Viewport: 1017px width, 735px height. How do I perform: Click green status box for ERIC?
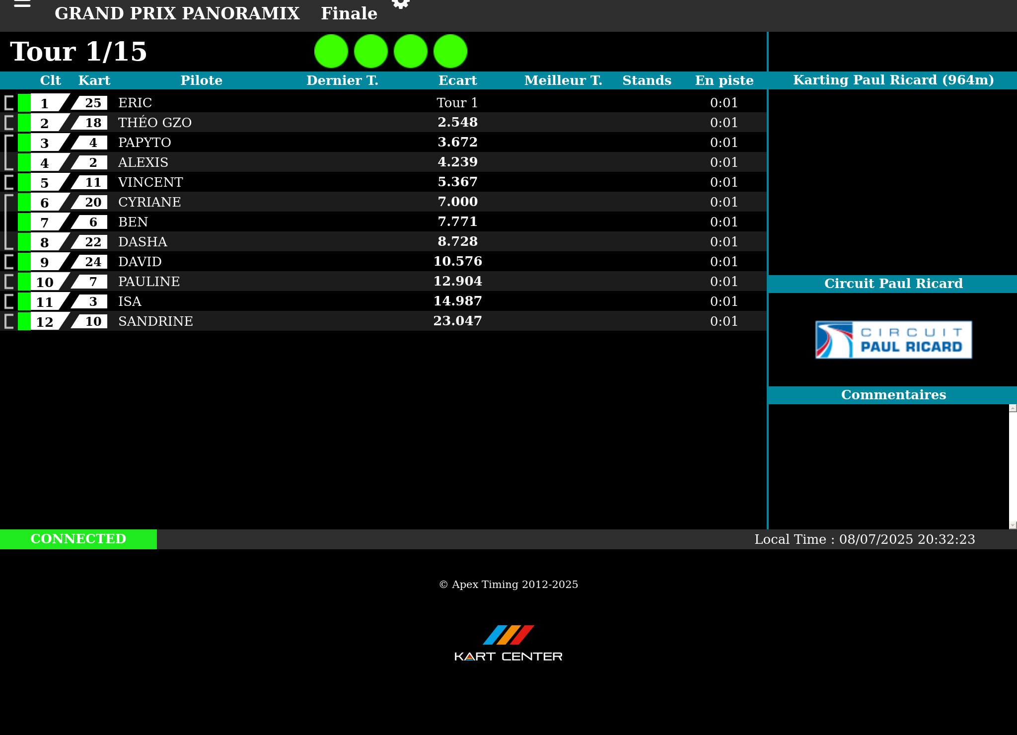24,103
